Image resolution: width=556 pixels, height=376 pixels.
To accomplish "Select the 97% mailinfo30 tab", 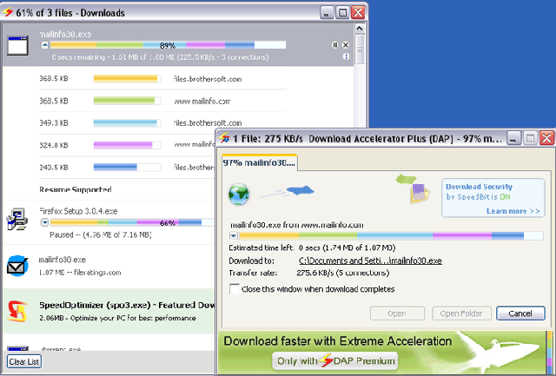I will 259,162.
